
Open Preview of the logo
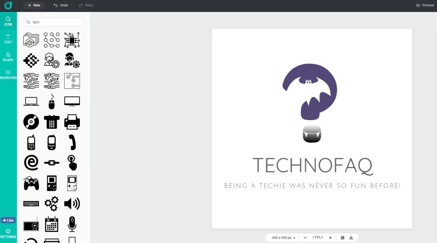tap(425, 5)
